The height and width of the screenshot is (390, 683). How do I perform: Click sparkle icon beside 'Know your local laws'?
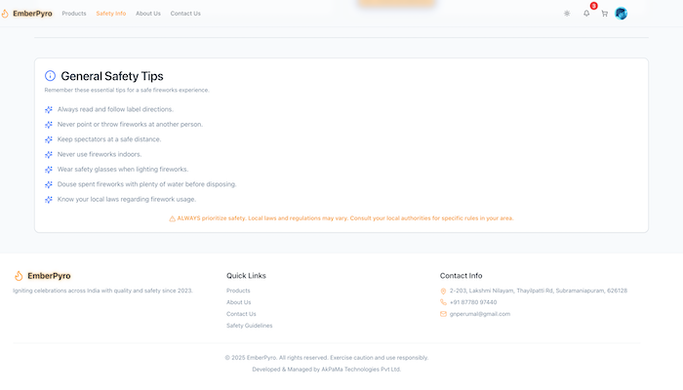(x=49, y=199)
